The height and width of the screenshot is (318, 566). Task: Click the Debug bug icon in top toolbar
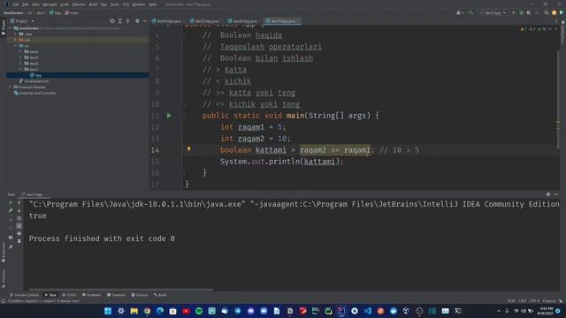tap(521, 12)
